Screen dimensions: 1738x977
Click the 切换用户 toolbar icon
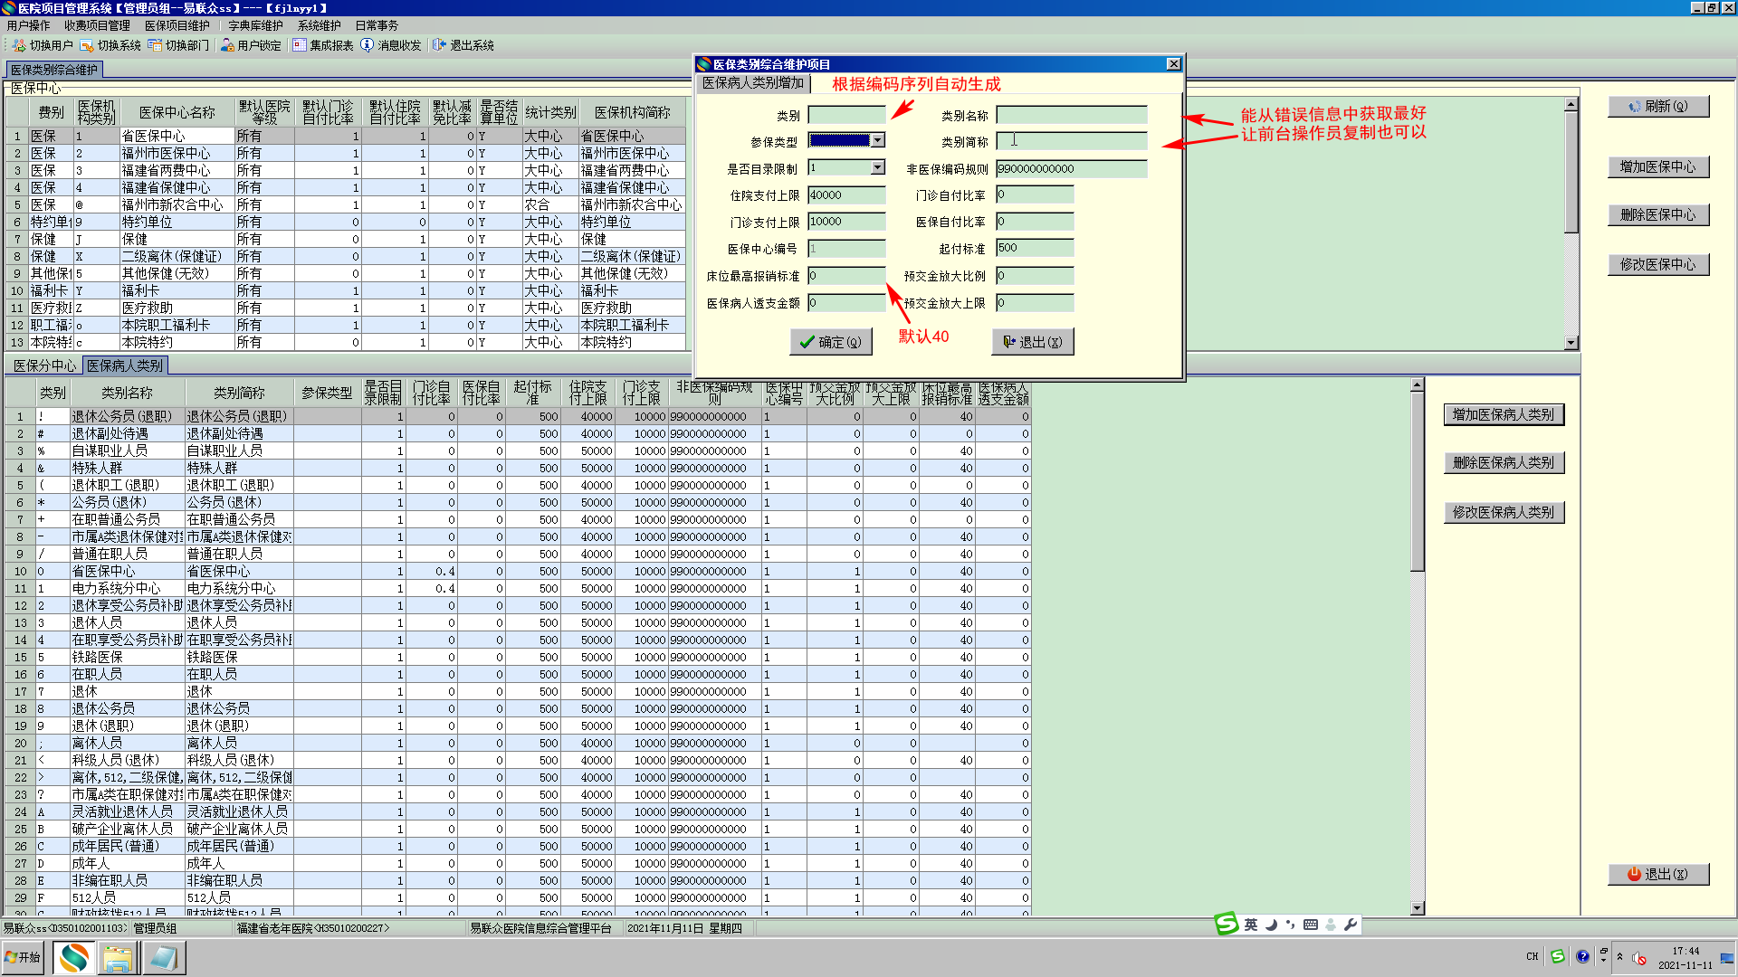pyautogui.click(x=19, y=45)
